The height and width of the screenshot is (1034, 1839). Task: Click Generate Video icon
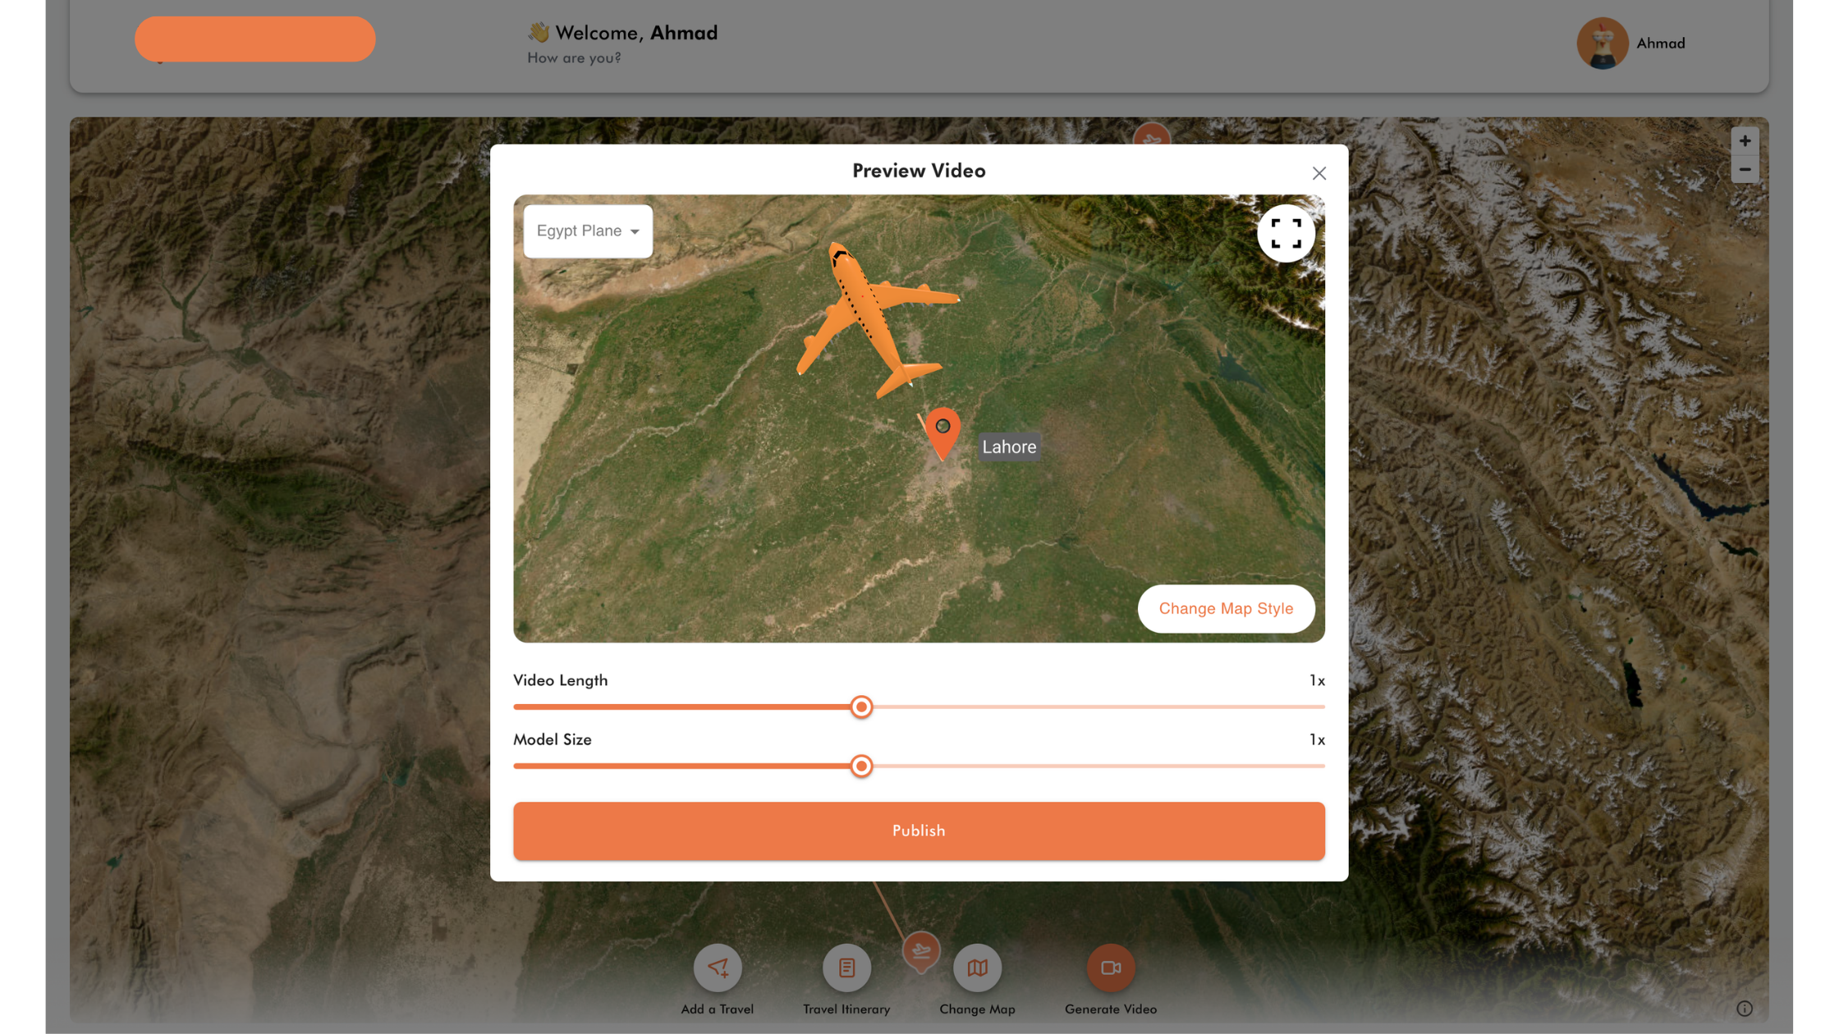point(1111,968)
